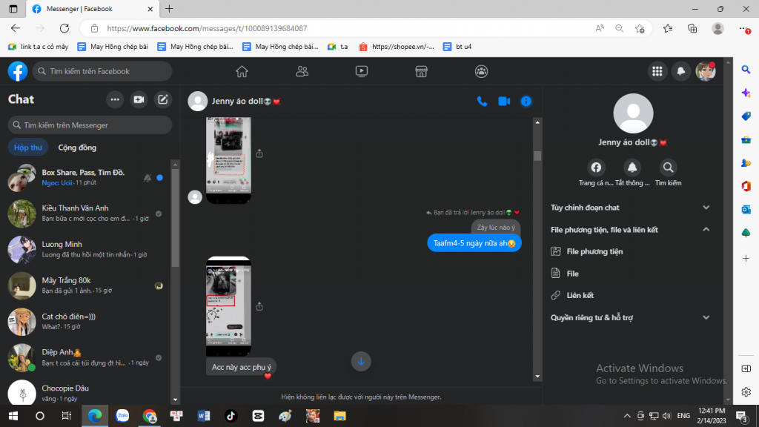This screenshot has height=427, width=759.
Task: Select the Hộp thư tab
Action: point(29,148)
